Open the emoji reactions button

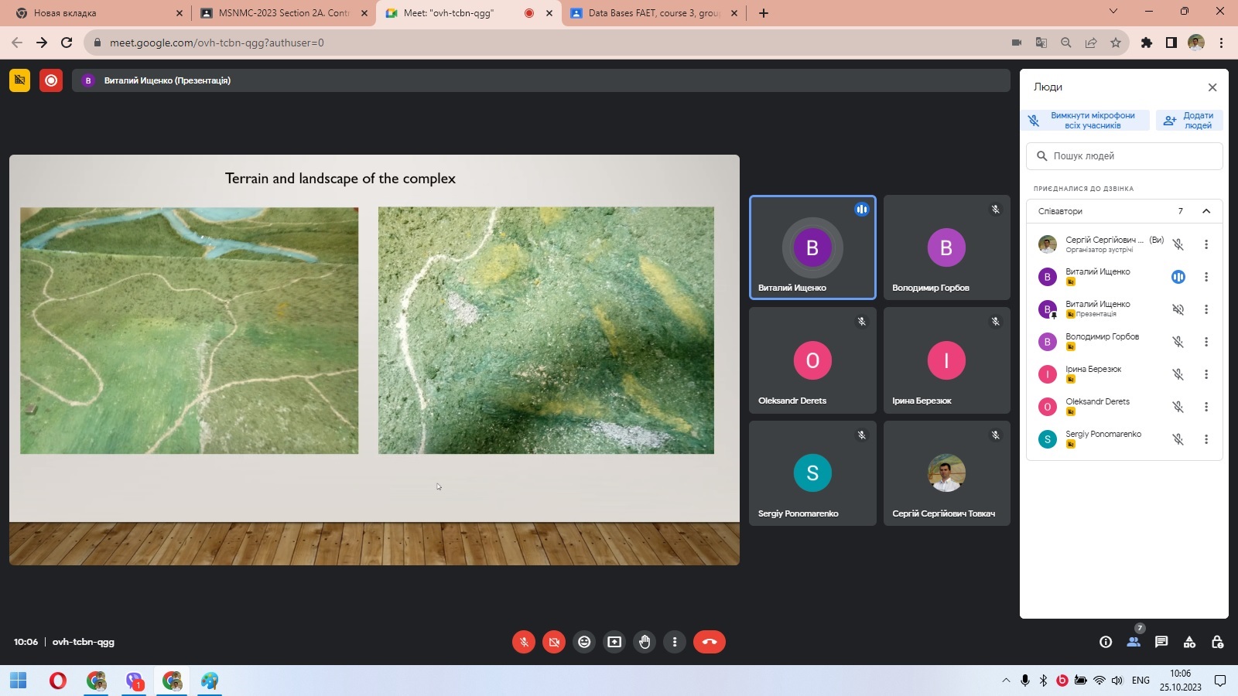click(x=584, y=642)
